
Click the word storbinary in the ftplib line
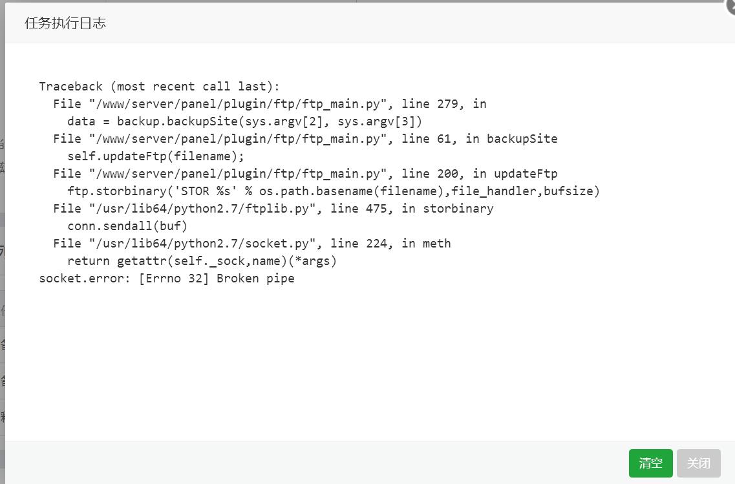click(x=458, y=209)
